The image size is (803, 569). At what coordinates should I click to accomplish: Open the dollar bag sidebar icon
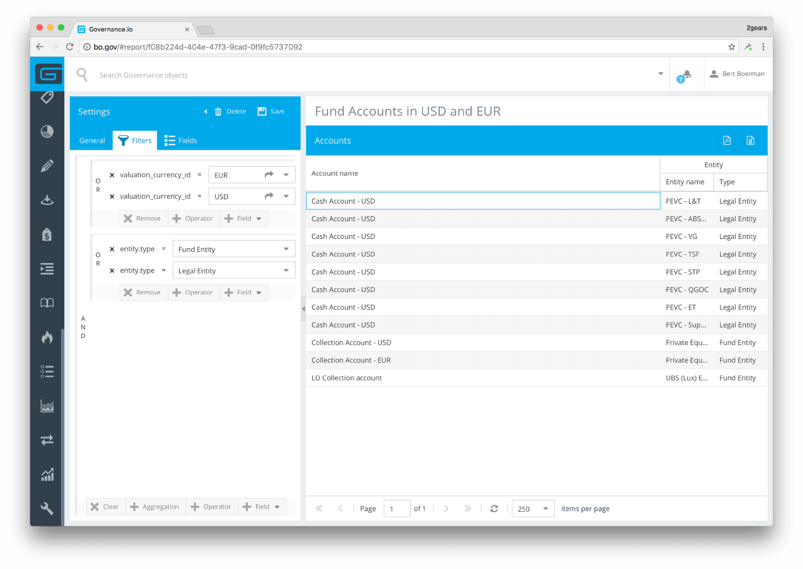pyautogui.click(x=47, y=234)
